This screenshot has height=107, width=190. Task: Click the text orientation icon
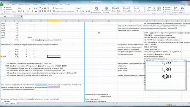(48, 8)
